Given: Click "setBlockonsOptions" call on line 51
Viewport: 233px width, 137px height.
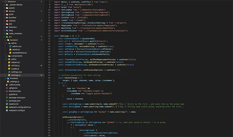Looking at the screenshot, I should click(x=72, y=117).
